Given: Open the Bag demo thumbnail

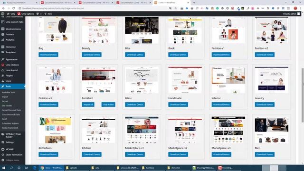Looking at the screenshot, I should 55,30.
